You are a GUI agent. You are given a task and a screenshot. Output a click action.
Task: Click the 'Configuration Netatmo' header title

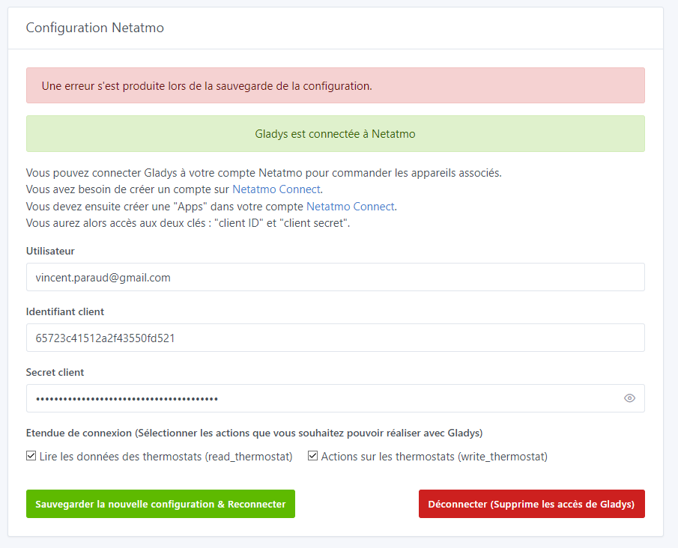94,28
